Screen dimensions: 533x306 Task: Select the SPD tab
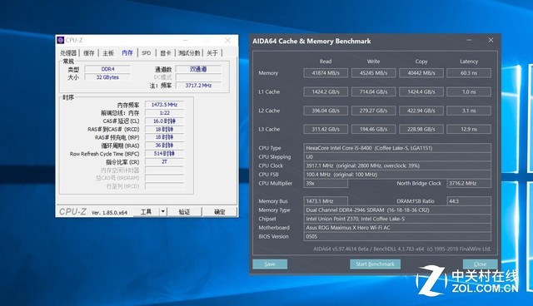click(147, 53)
